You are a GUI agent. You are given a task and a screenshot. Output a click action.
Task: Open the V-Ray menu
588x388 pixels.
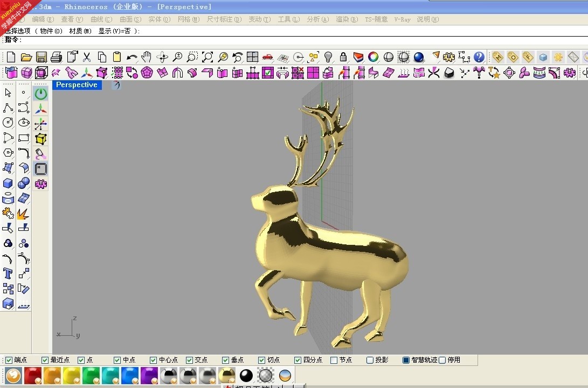point(403,19)
